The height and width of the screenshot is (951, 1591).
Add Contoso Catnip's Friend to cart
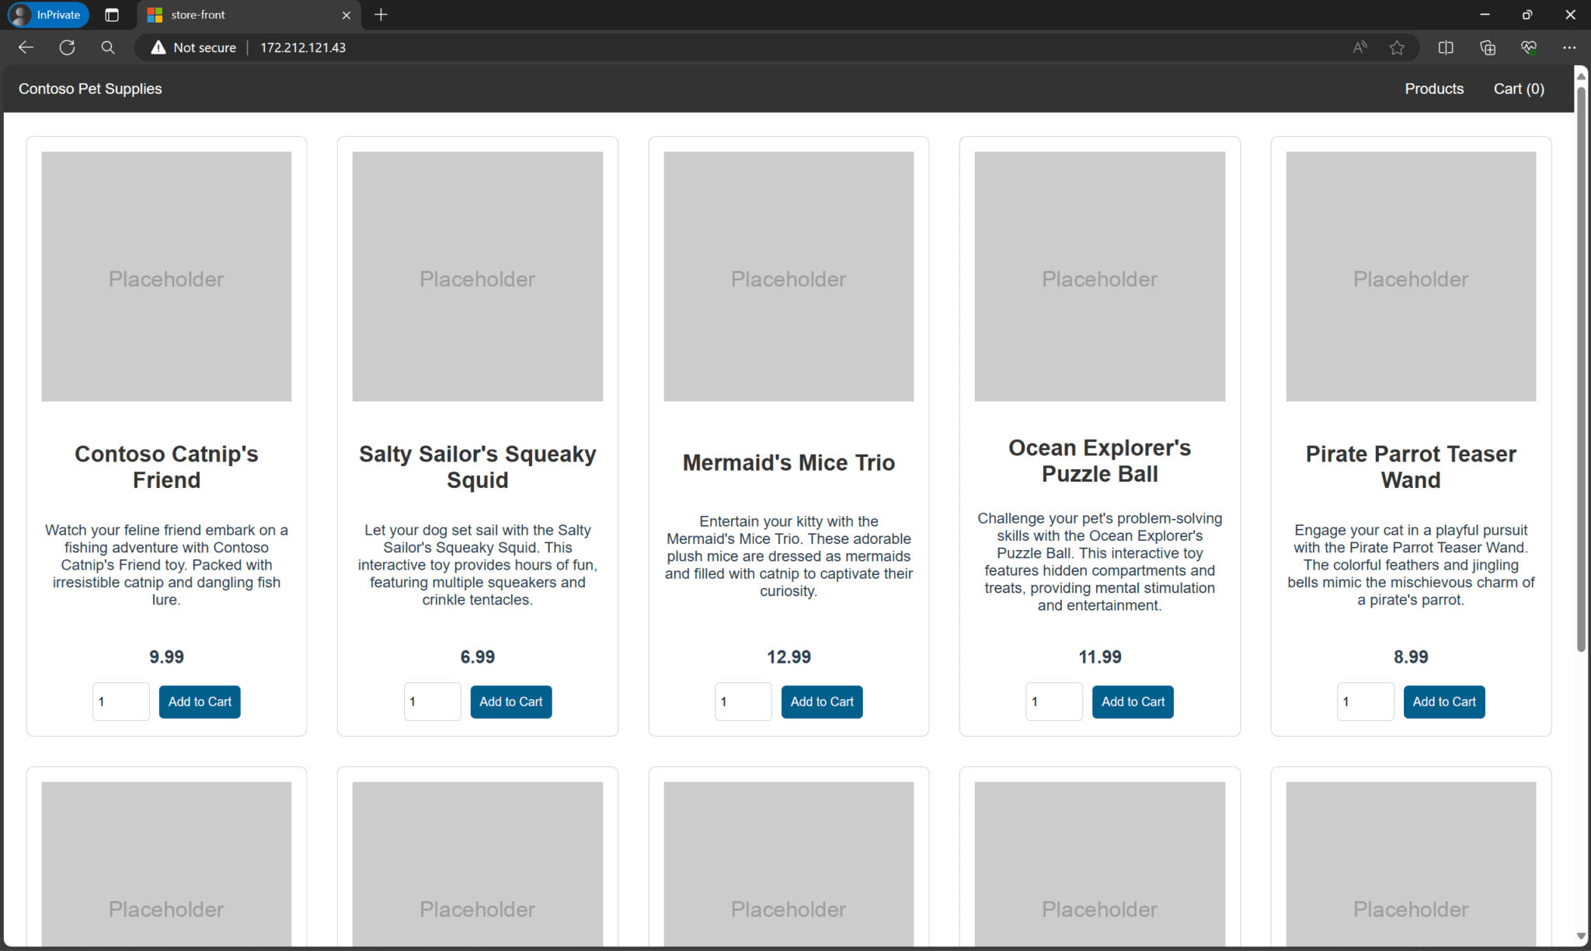(x=200, y=702)
